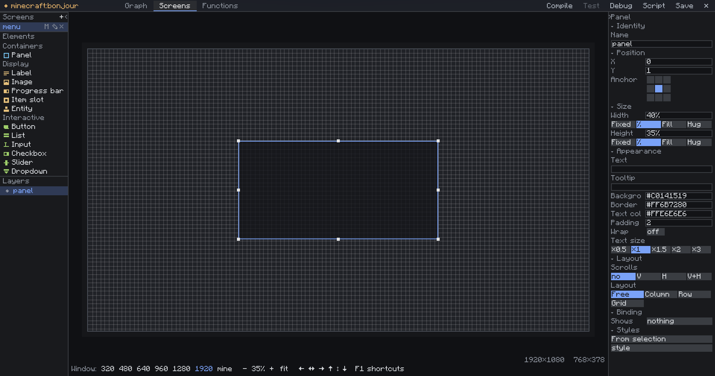Rename the menu screen using the pencil icon
This screenshot has height=376, width=715.
point(55,26)
